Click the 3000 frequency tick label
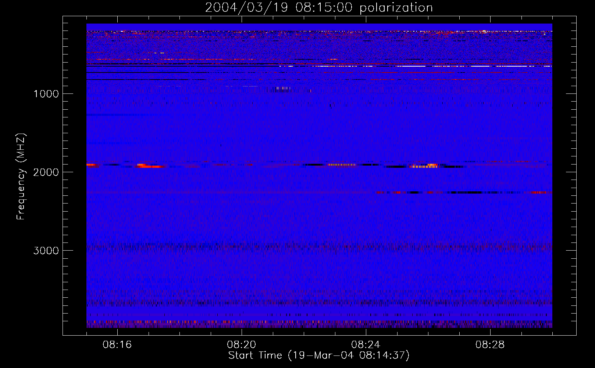 click(46, 251)
